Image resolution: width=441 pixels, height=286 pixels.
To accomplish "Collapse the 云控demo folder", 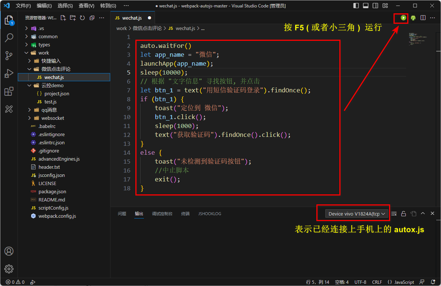I will click(64, 85).
